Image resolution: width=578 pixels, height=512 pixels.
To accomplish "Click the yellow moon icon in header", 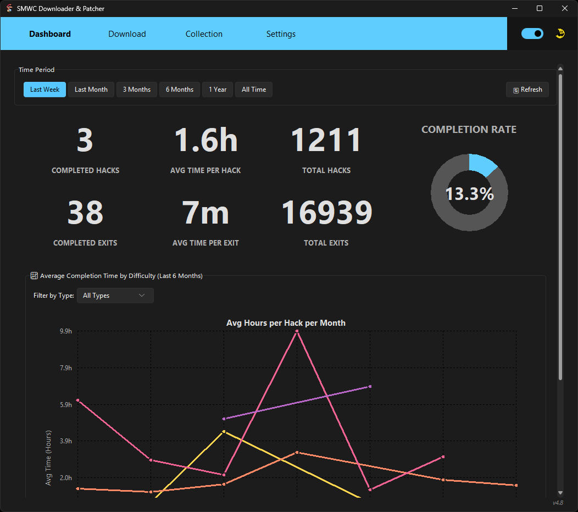I will (560, 34).
